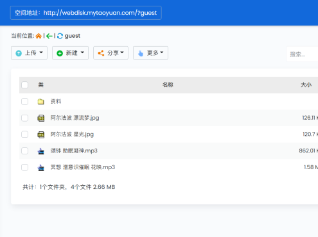Screen dimensions: 318x237
Task: Click the JPG icon for 阿尔法波 漂流梦.jpg
Action: (41, 118)
